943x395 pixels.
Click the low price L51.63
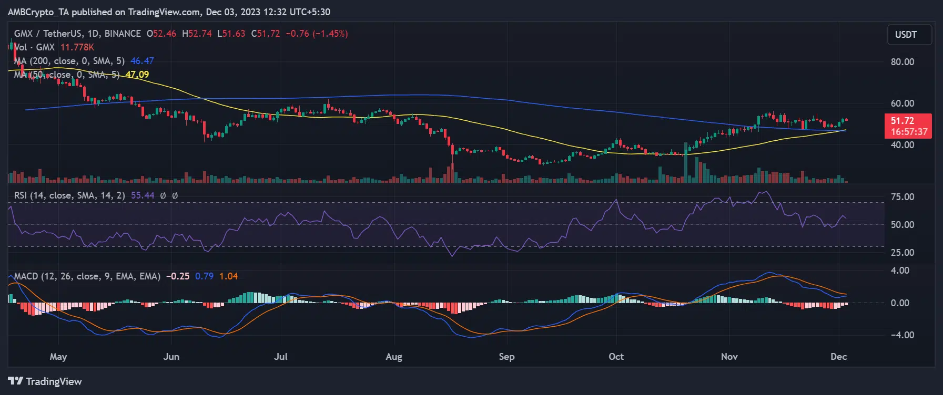click(231, 34)
